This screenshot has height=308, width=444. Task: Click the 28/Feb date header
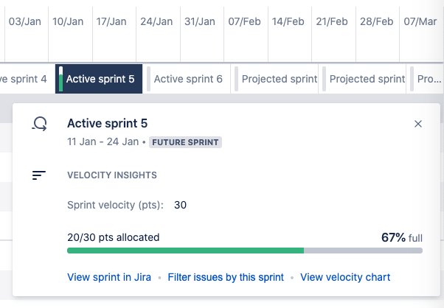(x=376, y=21)
